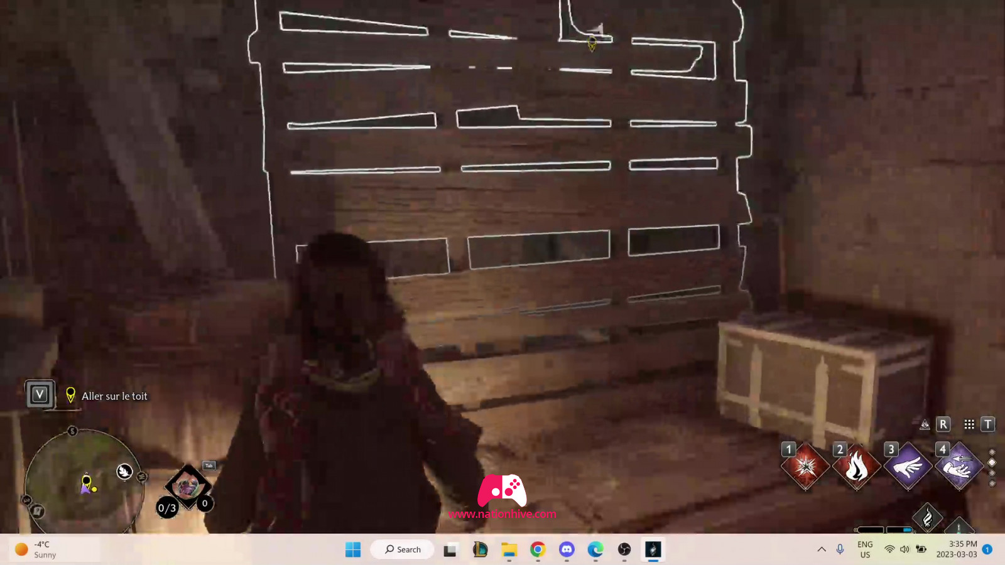Click the R key prompt icon
The height and width of the screenshot is (565, 1005).
click(943, 424)
